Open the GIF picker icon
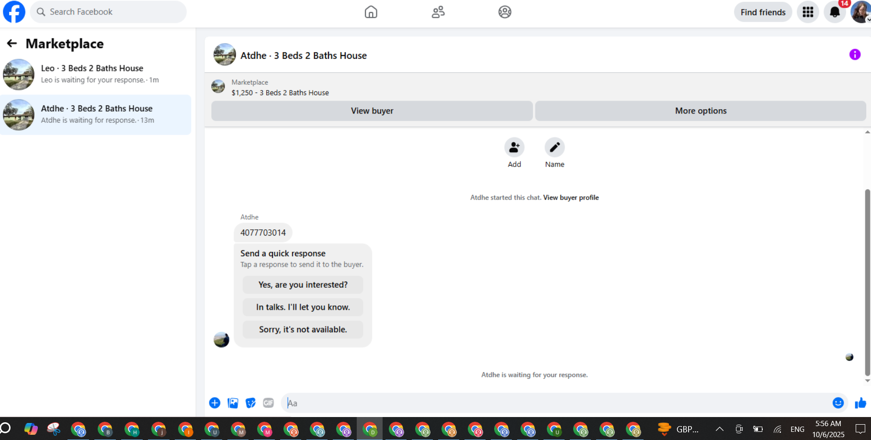This screenshot has height=440, width=871. pos(268,403)
